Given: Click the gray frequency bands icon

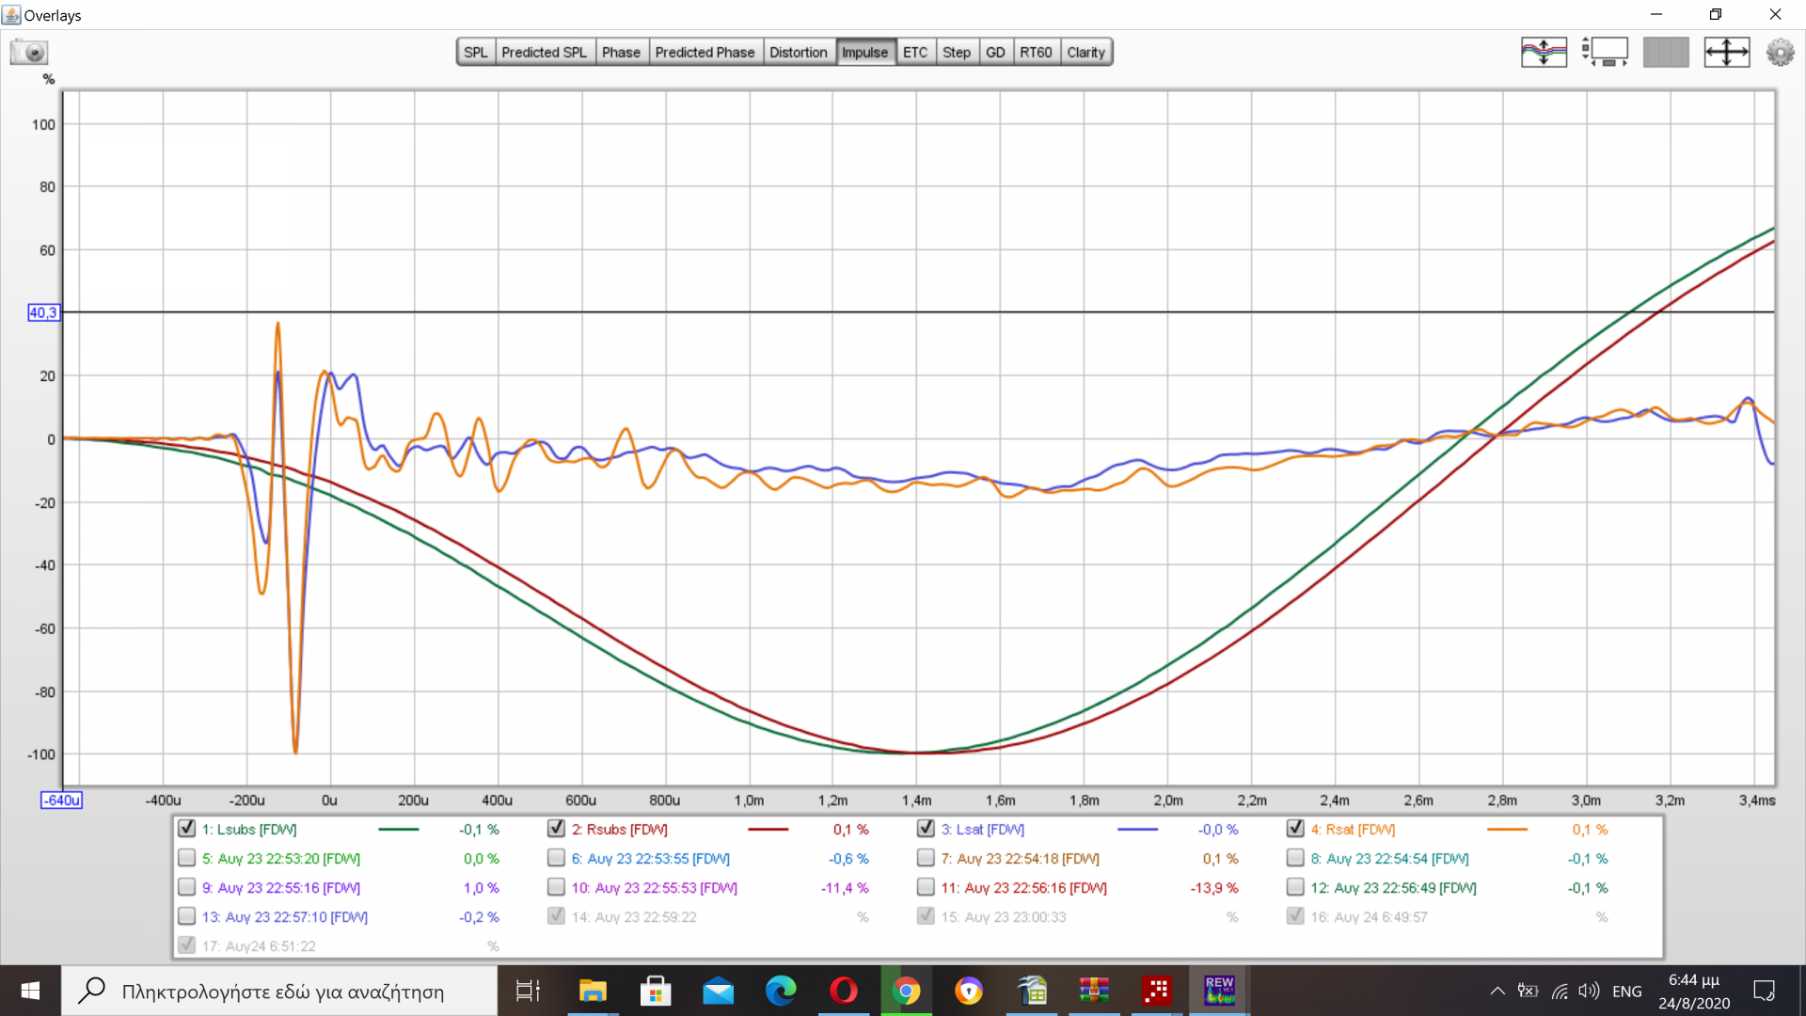Looking at the screenshot, I should click(1665, 52).
